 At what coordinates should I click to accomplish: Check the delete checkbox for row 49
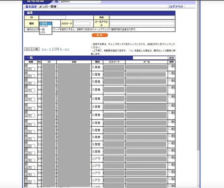pyautogui.click(x=170, y=128)
